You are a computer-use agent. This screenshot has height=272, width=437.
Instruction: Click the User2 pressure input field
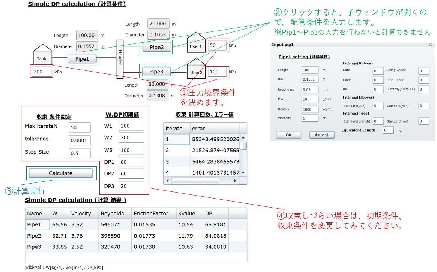tap(218, 72)
